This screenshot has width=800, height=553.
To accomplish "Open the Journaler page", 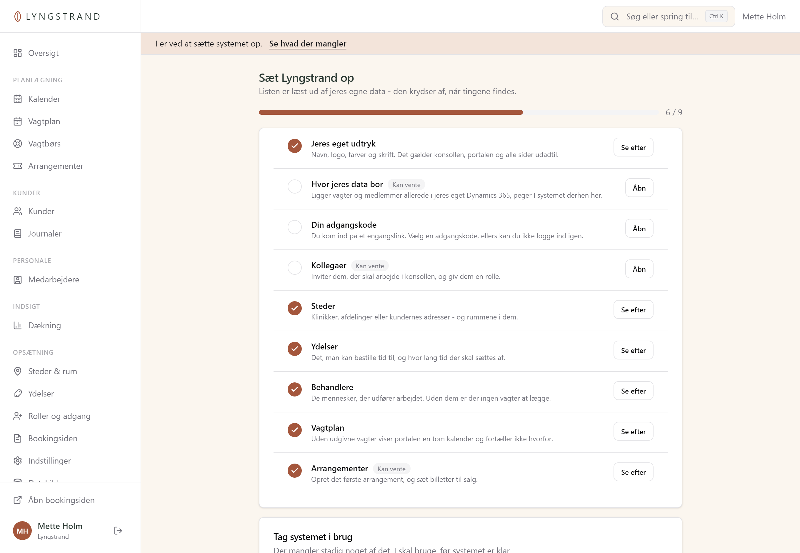I will click(x=70, y=234).
